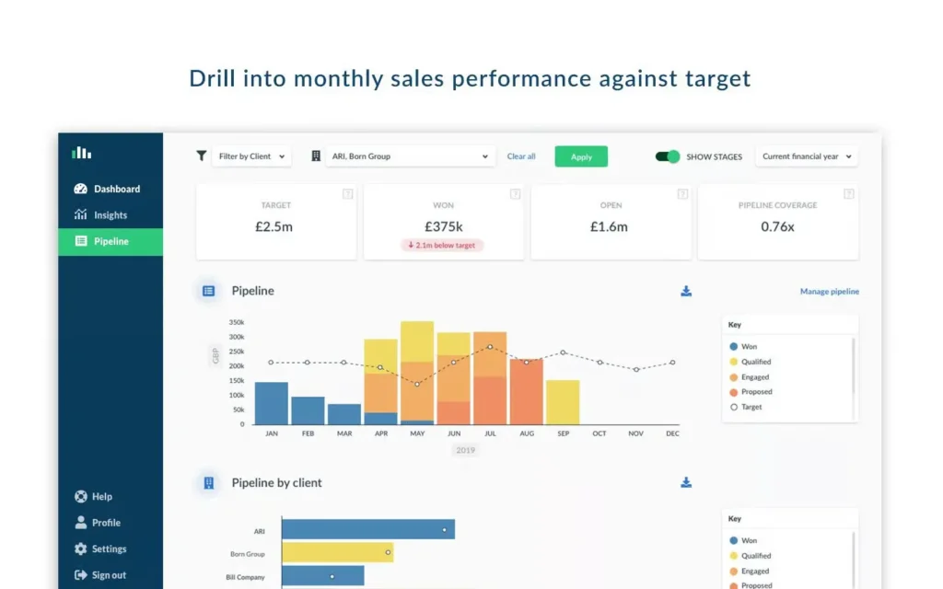
Task: Expand the ARI, Born Group client selector
Action: tap(410, 156)
